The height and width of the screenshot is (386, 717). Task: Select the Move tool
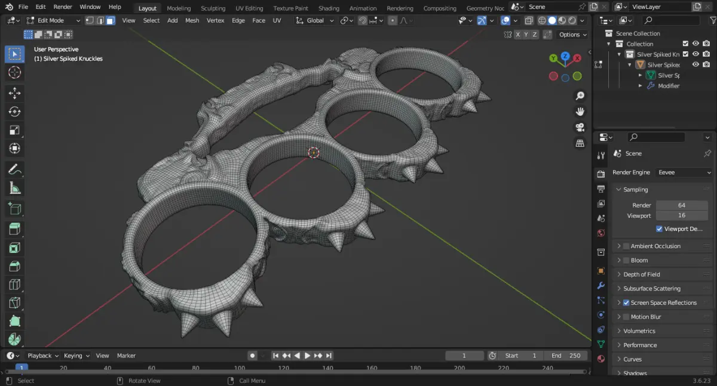click(x=15, y=93)
